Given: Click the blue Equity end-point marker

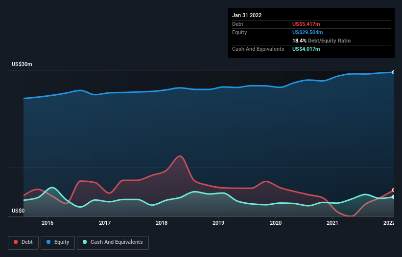Looking at the screenshot, I should click(394, 72).
